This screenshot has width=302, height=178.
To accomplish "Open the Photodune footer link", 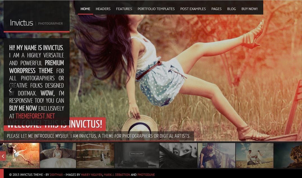I will (146, 175).
